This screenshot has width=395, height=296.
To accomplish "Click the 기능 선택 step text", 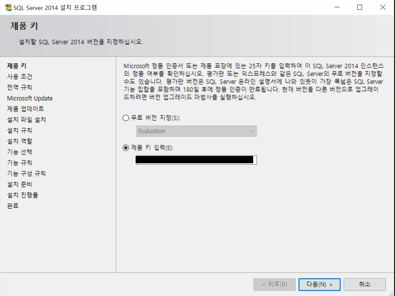I will click(20, 152).
